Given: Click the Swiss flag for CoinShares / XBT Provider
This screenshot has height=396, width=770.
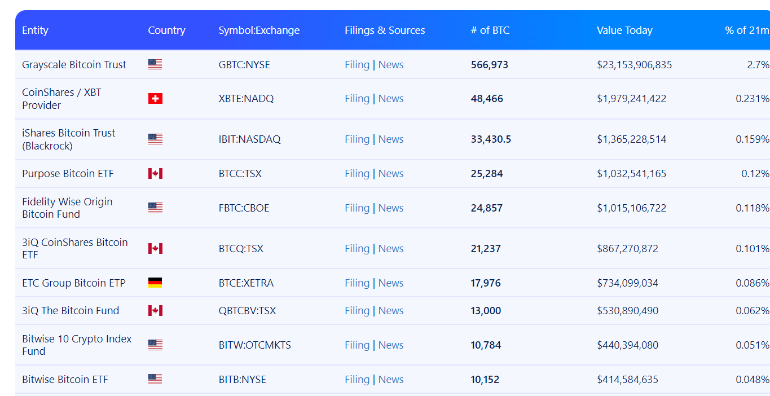Looking at the screenshot, I should (155, 99).
